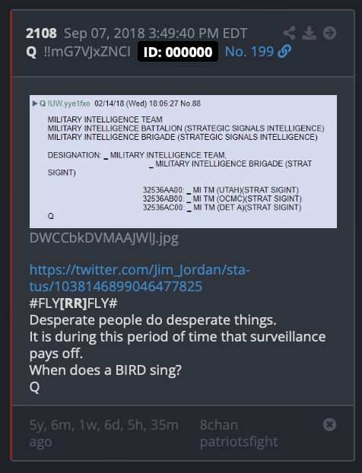Open the embedded military intelligence image thumbnail
The height and width of the screenshot is (473, 362).
pyautogui.click(x=183, y=162)
